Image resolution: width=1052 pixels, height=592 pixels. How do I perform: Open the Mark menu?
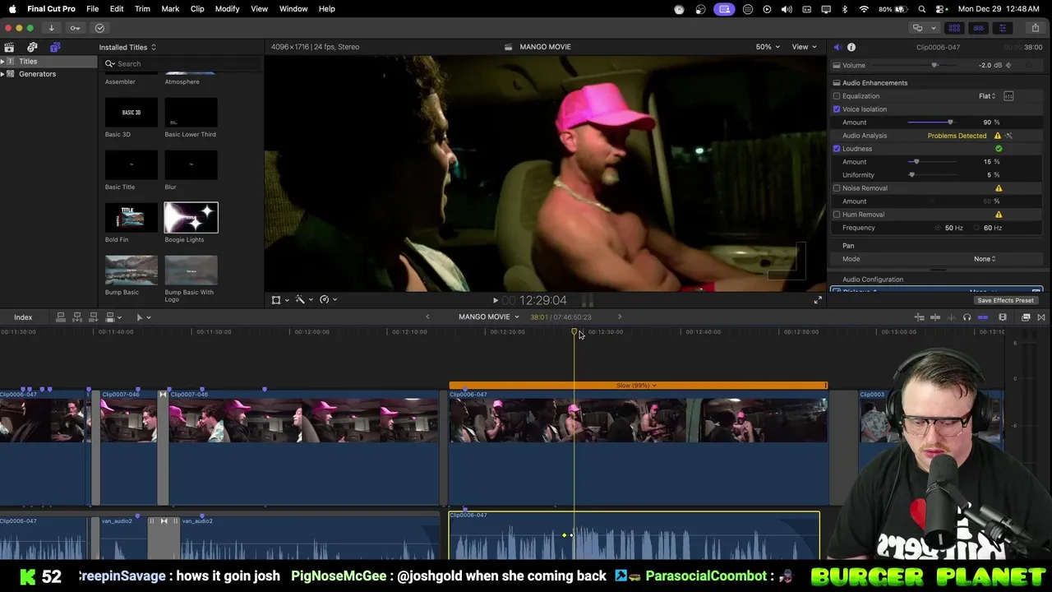(x=170, y=9)
